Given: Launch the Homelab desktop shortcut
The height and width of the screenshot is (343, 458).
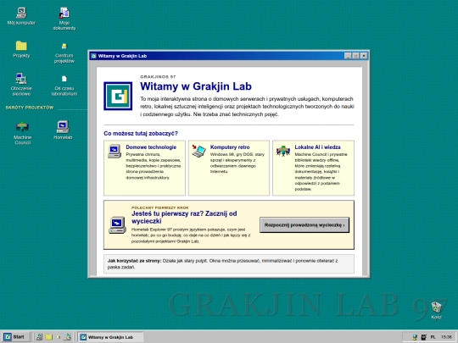Looking at the screenshot, I should point(63,130).
